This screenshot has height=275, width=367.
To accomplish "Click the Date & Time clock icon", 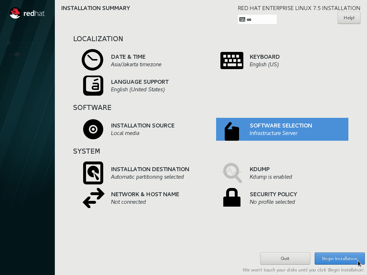I will pos(92,60).
